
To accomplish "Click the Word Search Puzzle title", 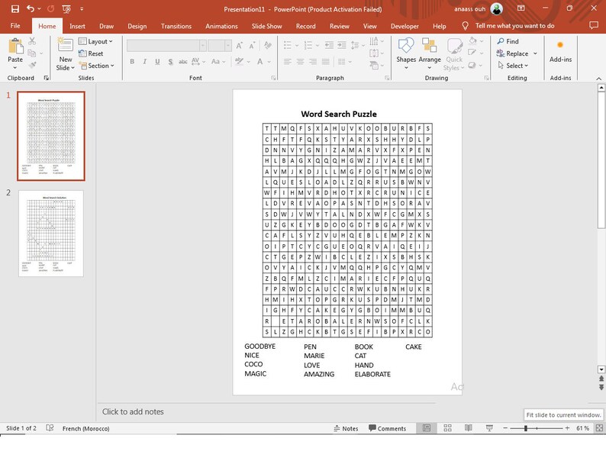I will (x=339, y=114).
